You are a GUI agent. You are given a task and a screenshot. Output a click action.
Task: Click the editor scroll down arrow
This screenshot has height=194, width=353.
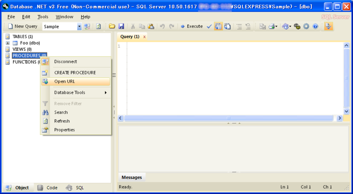tap(346, 111)
